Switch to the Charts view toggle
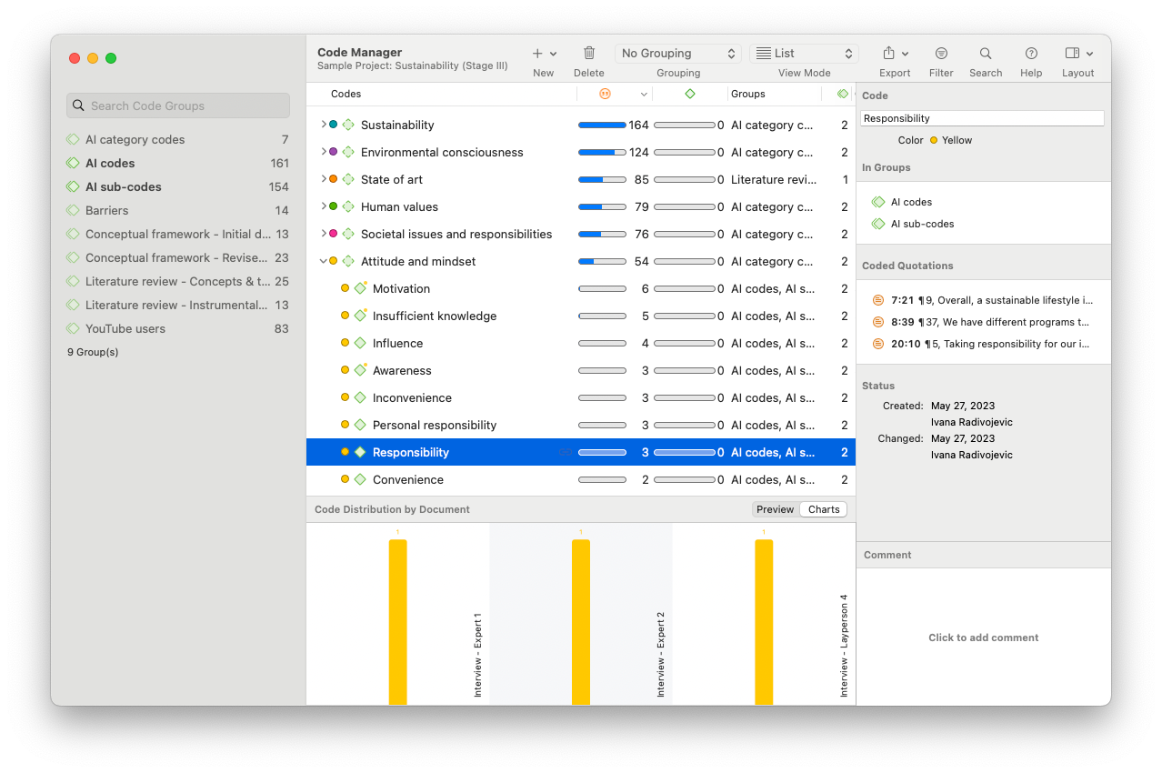 (824, 509)
